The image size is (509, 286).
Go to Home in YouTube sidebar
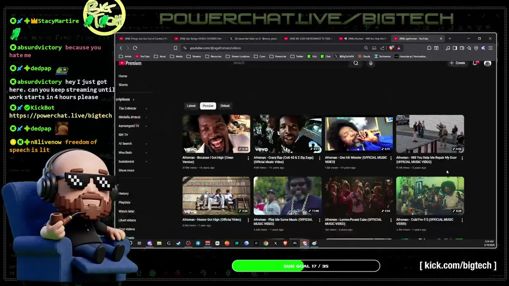click(x=123, y=76)
